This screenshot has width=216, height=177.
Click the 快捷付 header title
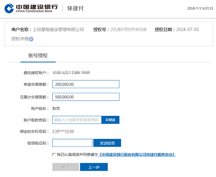click(75, 9)
